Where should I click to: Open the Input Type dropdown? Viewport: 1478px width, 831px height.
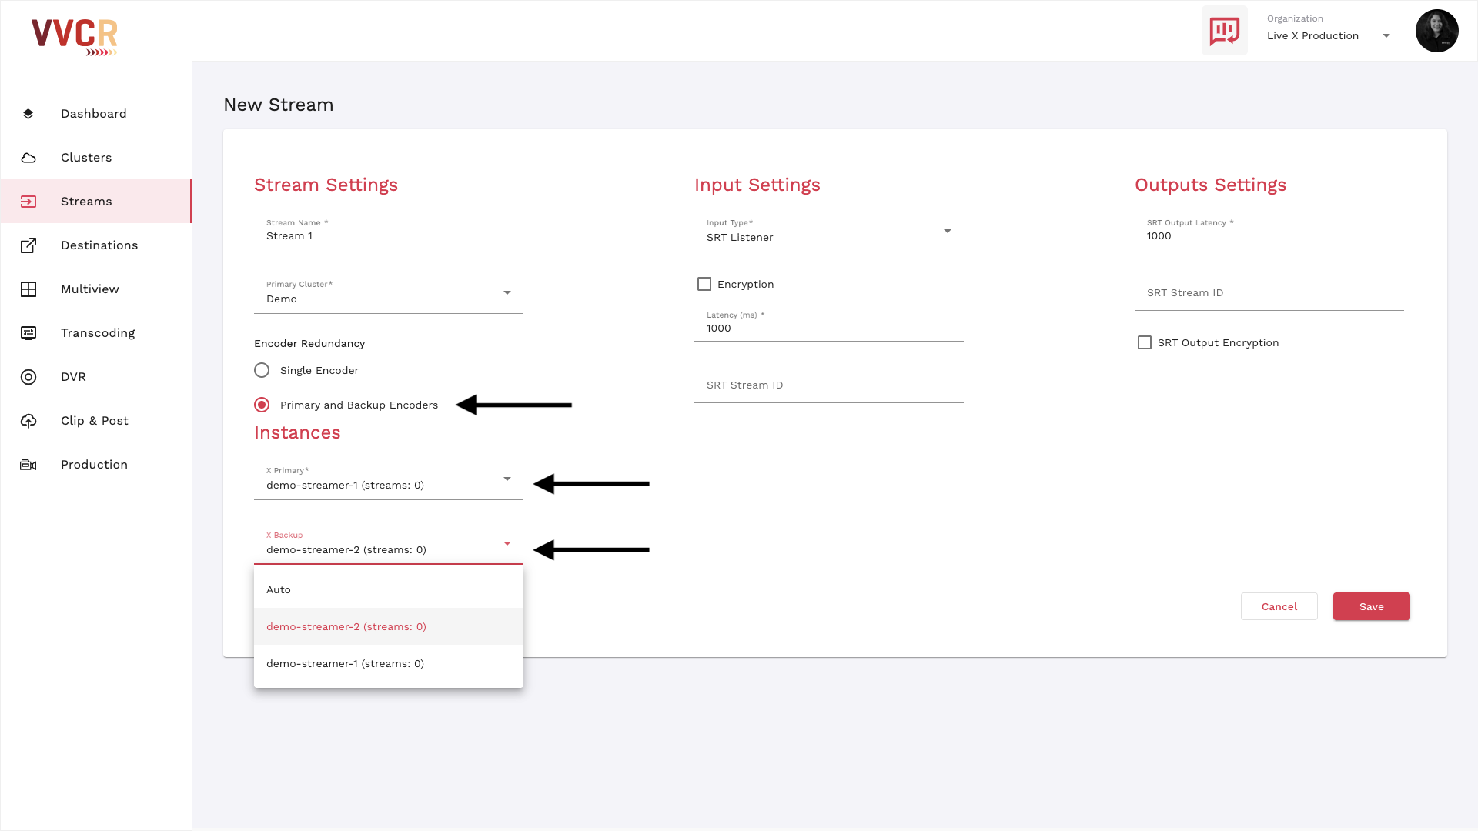tap(829, 232)
